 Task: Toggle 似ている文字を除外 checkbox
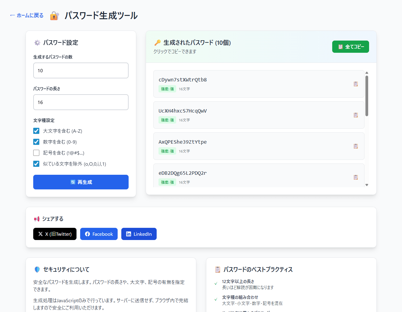point(36,164)
